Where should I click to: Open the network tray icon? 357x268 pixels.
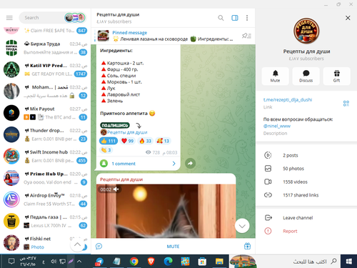pos(63,262)
